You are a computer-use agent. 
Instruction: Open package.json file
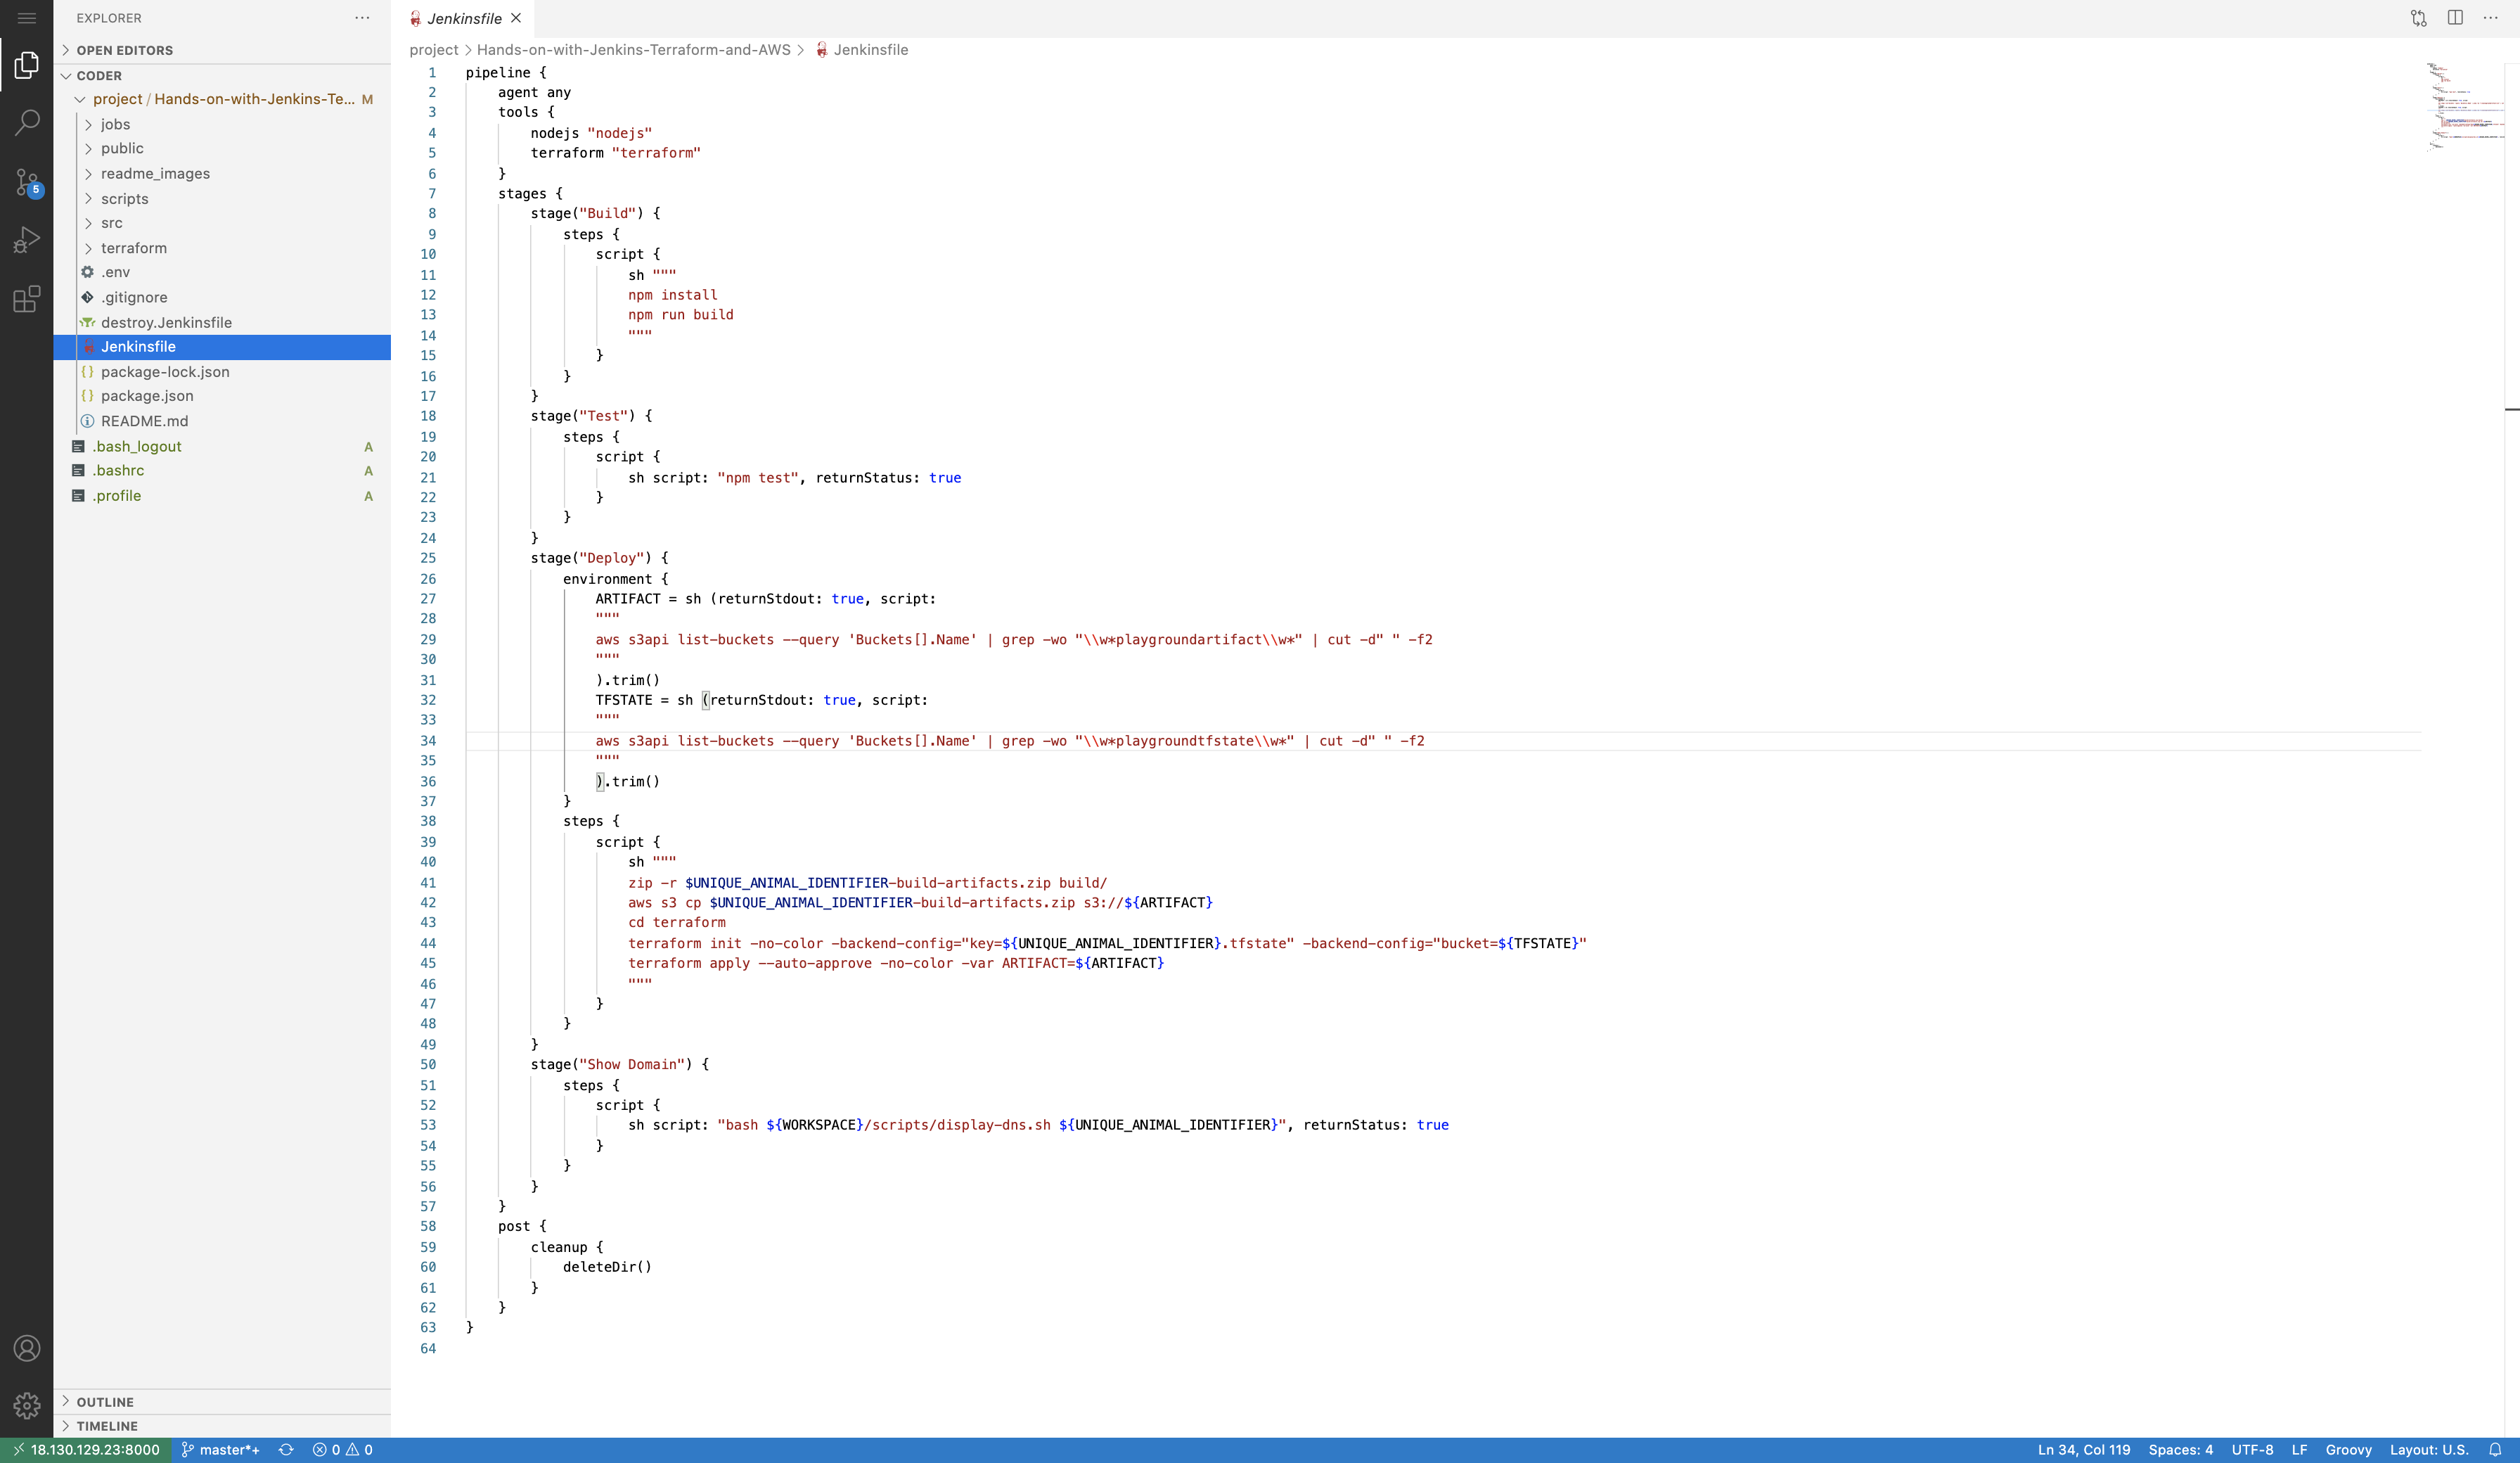pos(222,396)
